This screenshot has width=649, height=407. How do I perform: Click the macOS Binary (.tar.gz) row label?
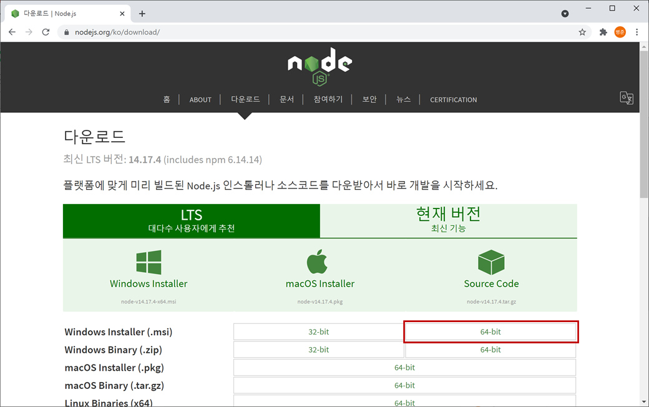pyautogui.click(x=114, y=386)
